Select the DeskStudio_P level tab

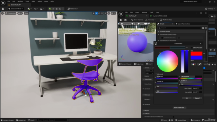16,5
